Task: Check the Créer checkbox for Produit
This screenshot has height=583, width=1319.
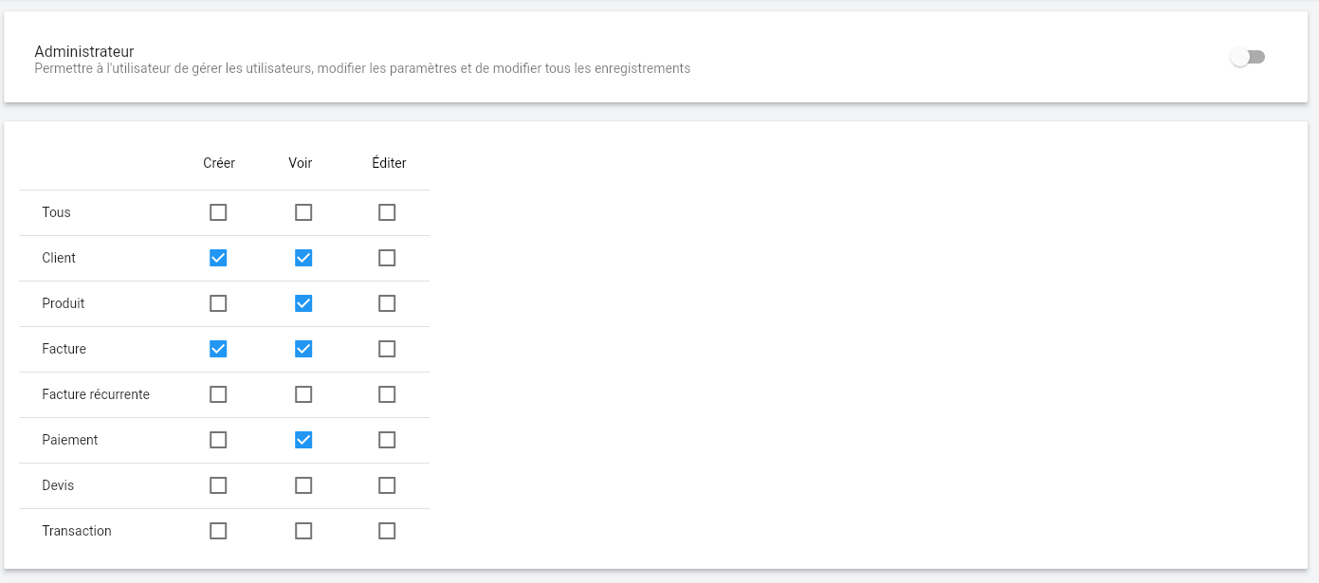Action: 218,303
